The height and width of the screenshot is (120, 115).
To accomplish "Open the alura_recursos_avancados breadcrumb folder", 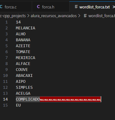I will [54, 16].
